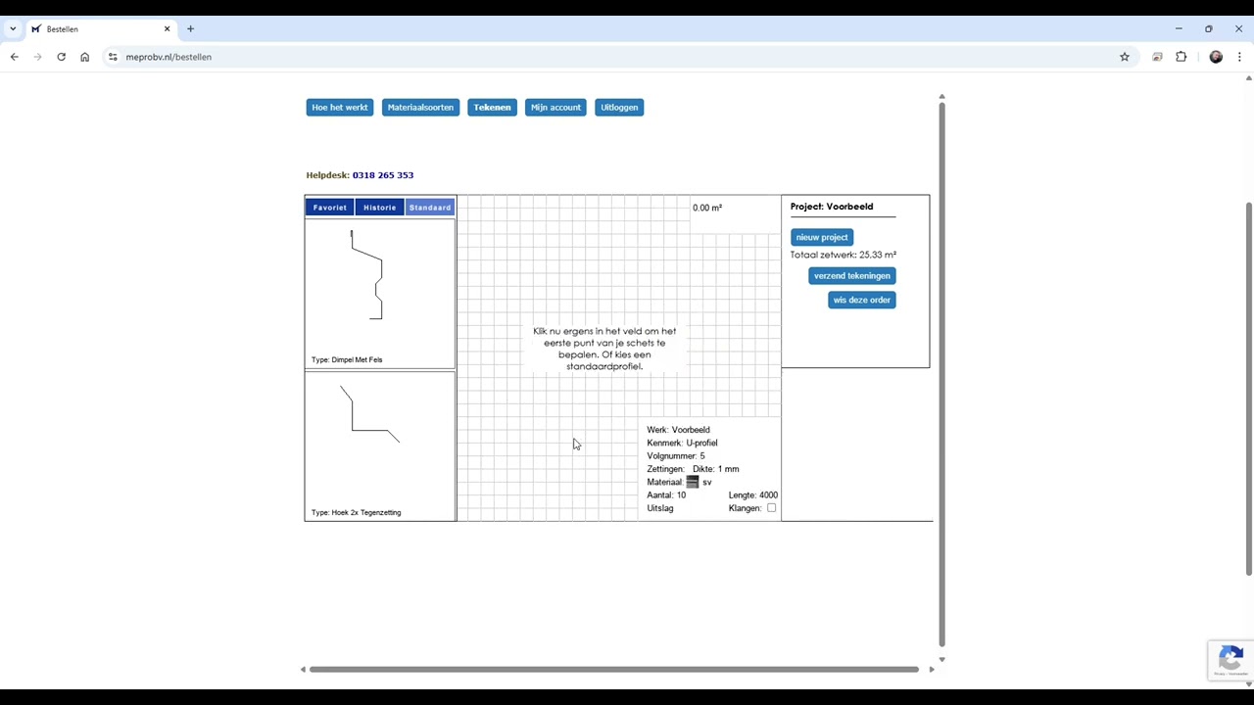Click the Lengte: 4000 value

(753, 495)
